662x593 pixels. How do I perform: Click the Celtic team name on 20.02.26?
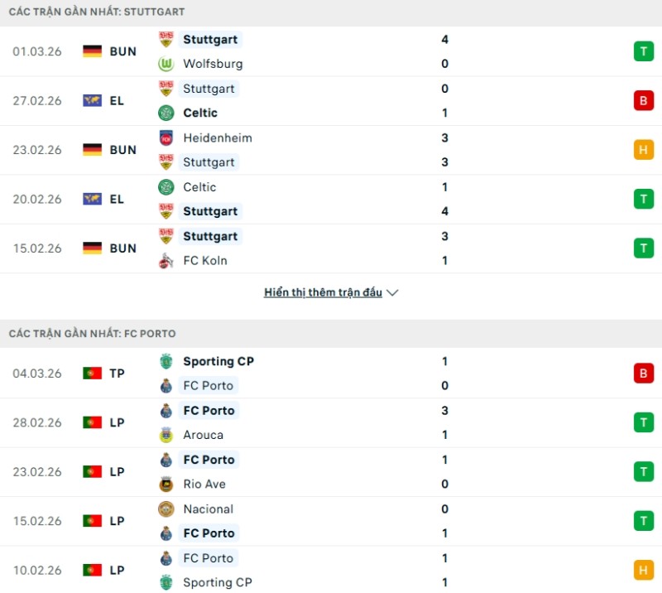coord(199,187)
